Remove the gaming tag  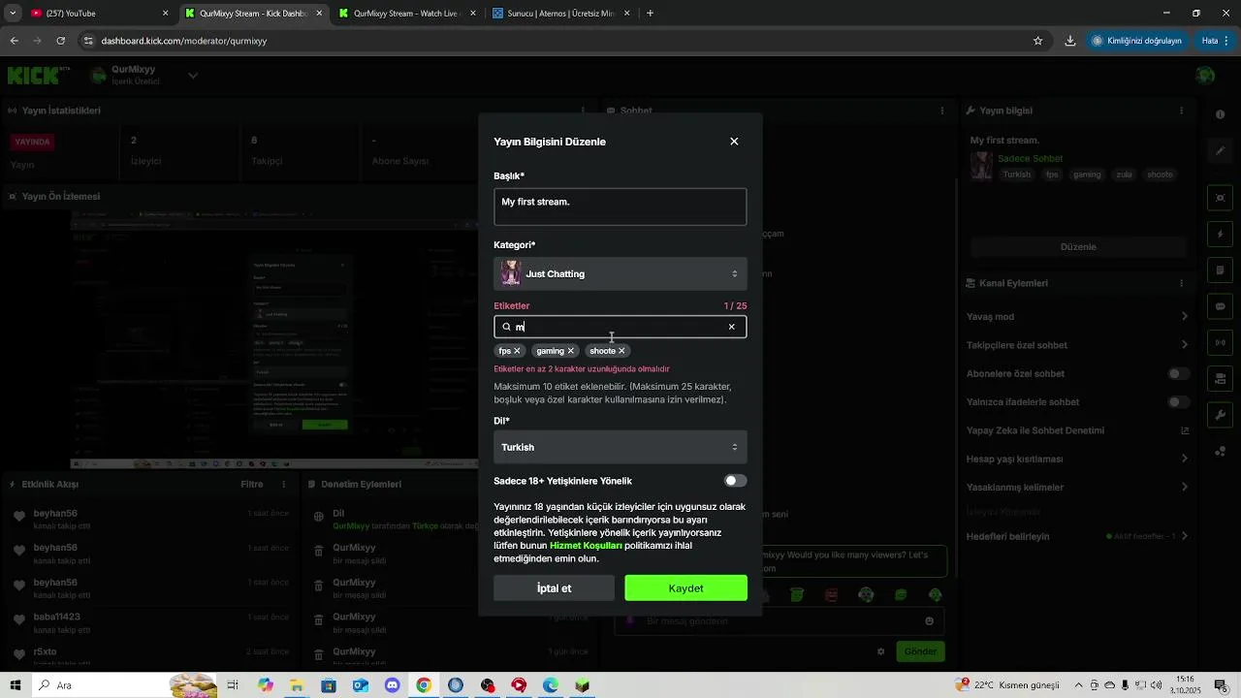click(570, 351)
